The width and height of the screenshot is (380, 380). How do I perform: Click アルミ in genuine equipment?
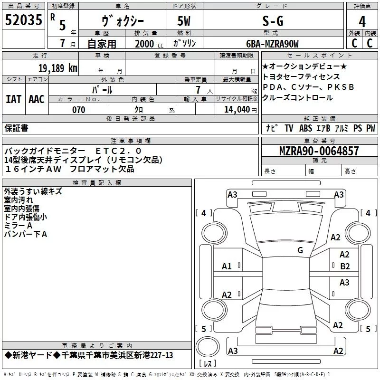click(x=342, y=128)
